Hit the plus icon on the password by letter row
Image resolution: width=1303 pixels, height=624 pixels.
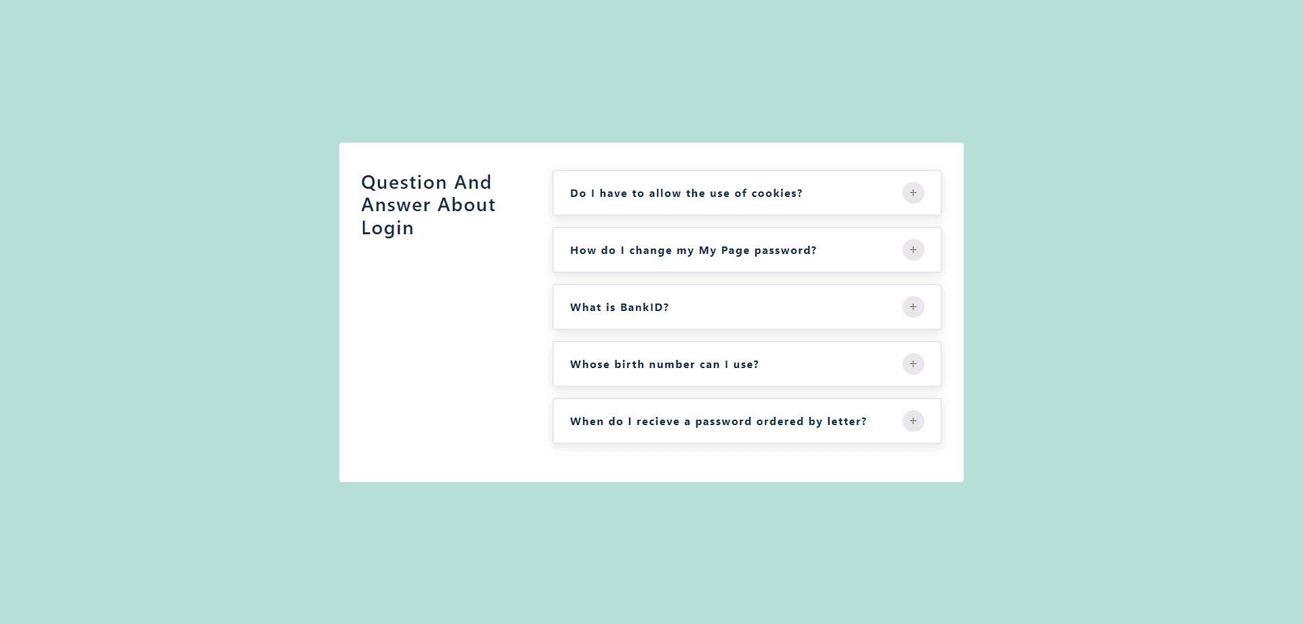[913, 421]
